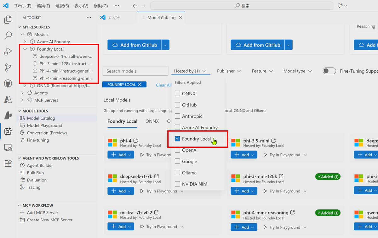Open deepseek-r1-7b external link icon

pos(157,176)
